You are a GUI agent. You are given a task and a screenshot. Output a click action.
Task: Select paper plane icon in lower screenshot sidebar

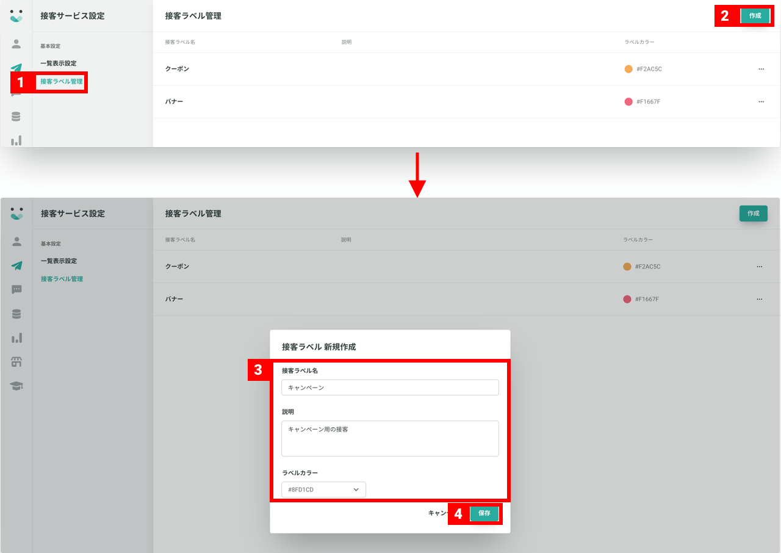tap(16, 266)
